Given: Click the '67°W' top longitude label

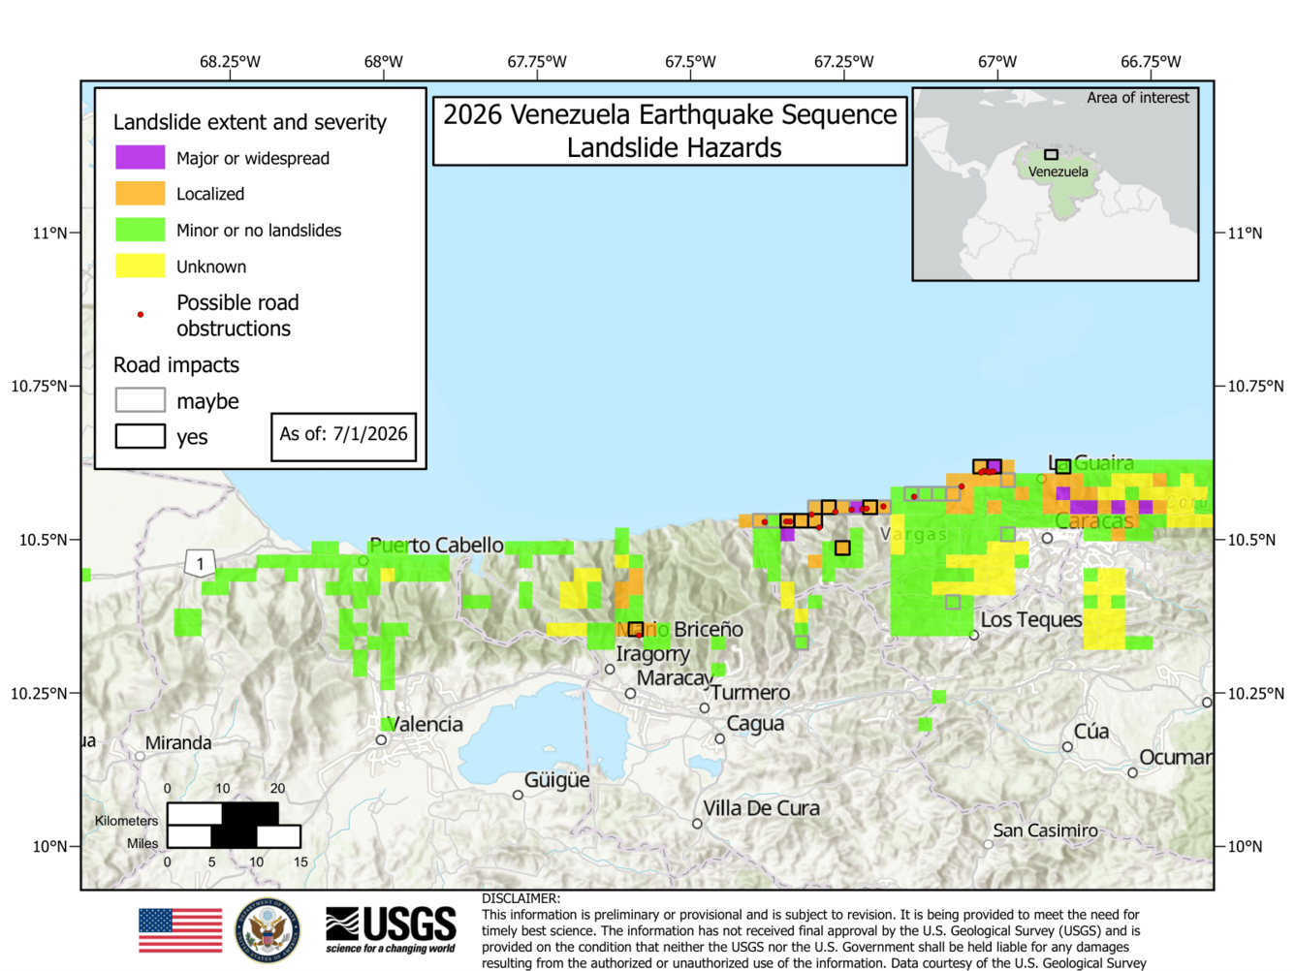Looking at the screenshot, I should (x=997, y=62).
